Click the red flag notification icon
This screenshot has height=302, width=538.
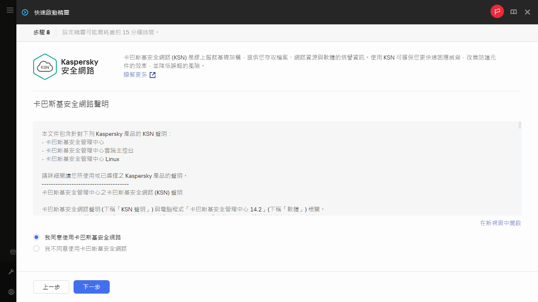[497, 12]
